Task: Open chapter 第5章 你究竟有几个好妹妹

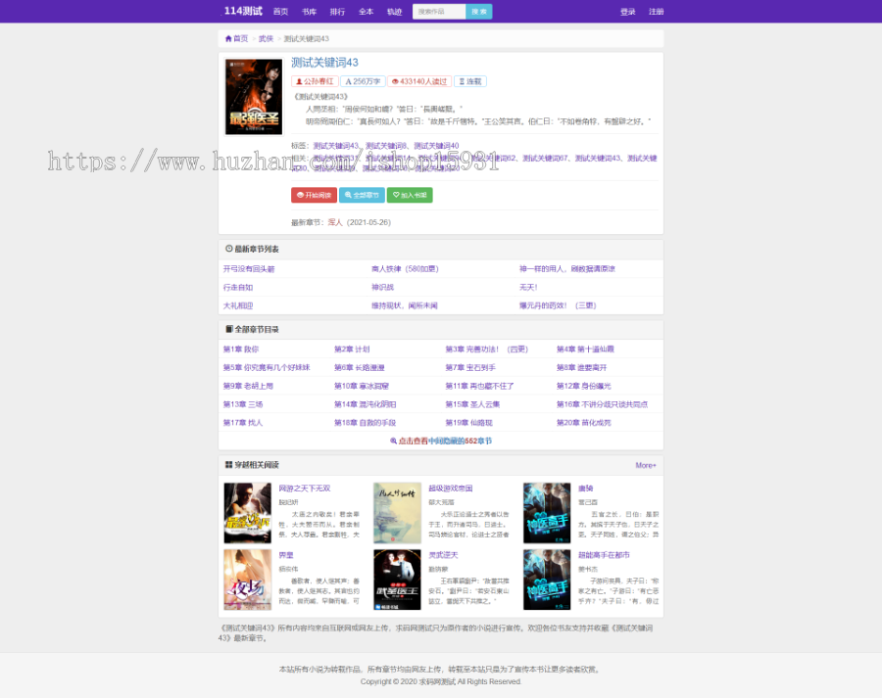Action: tap(267, 367)
